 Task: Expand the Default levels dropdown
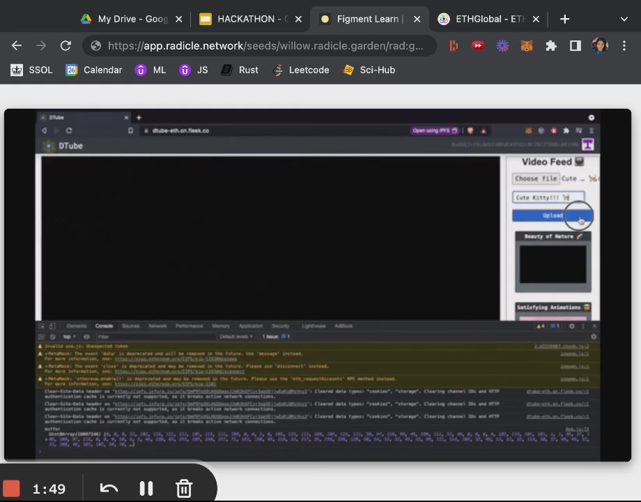point(236,337)
